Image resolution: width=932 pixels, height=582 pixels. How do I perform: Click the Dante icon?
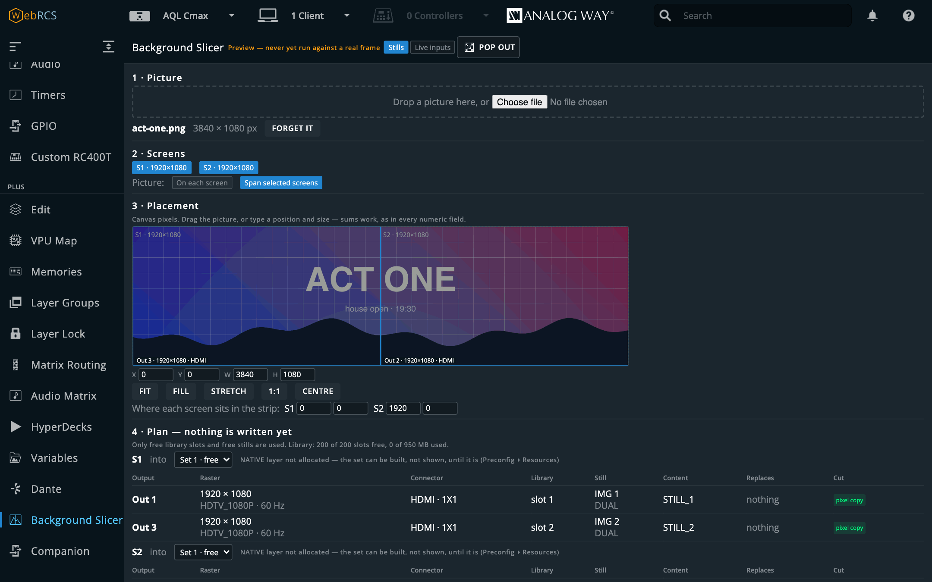(x=16, y=489)
